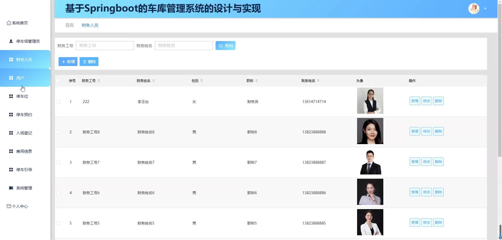Click the grid icon next to 停车引导
Screen dimensions: 502x240
[x=11, y=170]
